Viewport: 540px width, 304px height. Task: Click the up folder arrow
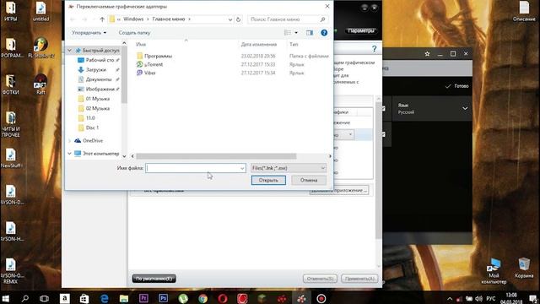tap(102, 19)
